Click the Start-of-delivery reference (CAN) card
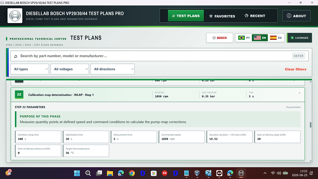 click(38, 151)
